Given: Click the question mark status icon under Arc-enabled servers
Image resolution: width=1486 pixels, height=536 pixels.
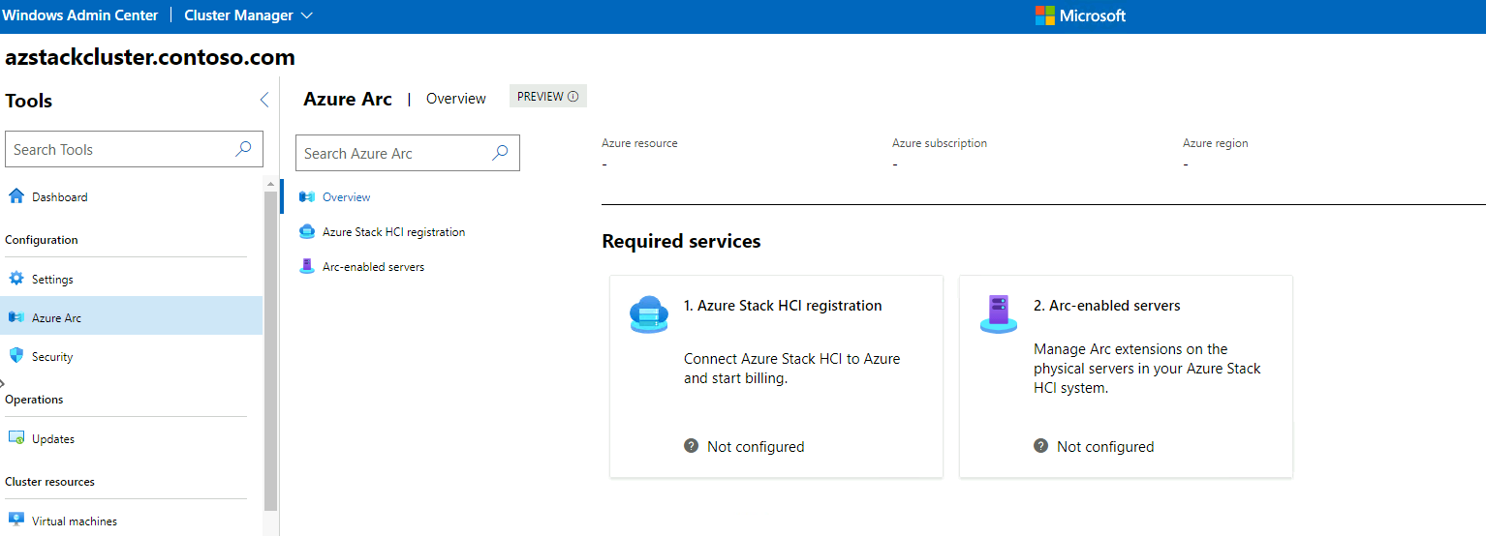Looking at the screenshot, I should (1040, 446).
